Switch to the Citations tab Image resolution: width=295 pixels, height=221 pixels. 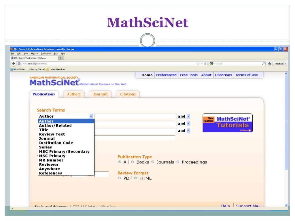pos(128,94)
